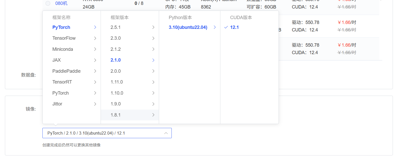The width and height of the screenshot is (396, 157).
Task: Click CUDA:12.4 beside 可扩容:60GB
Action: coord(305,7)
